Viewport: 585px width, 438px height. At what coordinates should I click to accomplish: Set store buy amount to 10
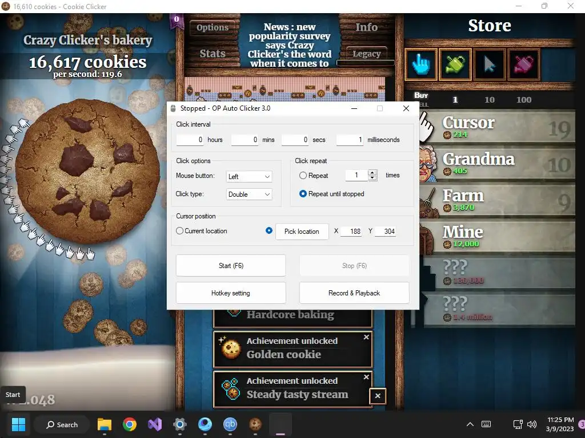coord(490,100)
